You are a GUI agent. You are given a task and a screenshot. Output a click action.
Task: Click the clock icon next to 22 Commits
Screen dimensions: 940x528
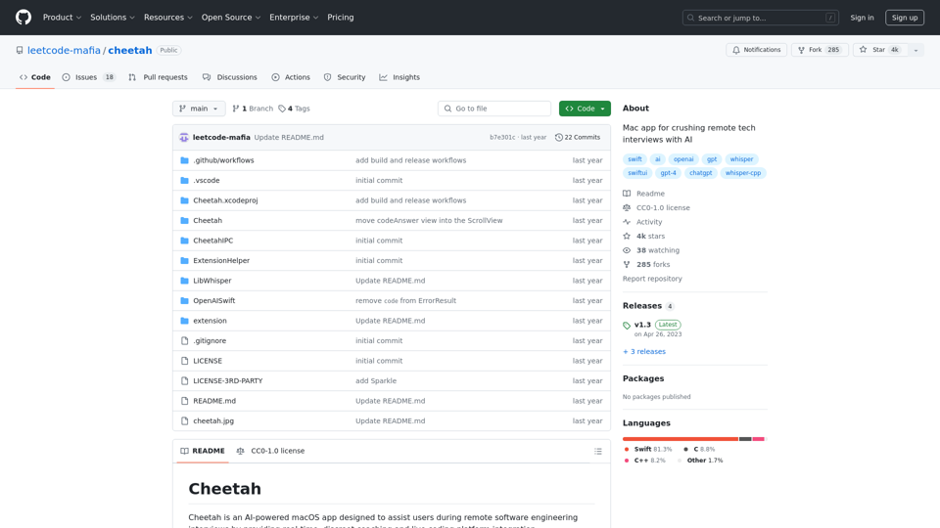pos(559,138)
